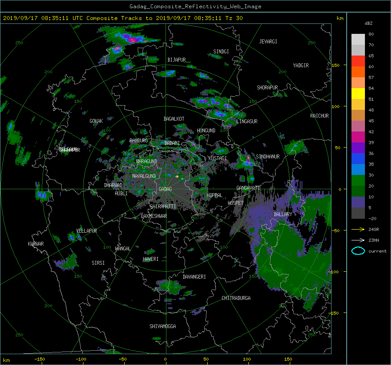Click the KOPPAL city label
Image resolution: width=391 pixels, height=365 pixels.
(215, 195)
